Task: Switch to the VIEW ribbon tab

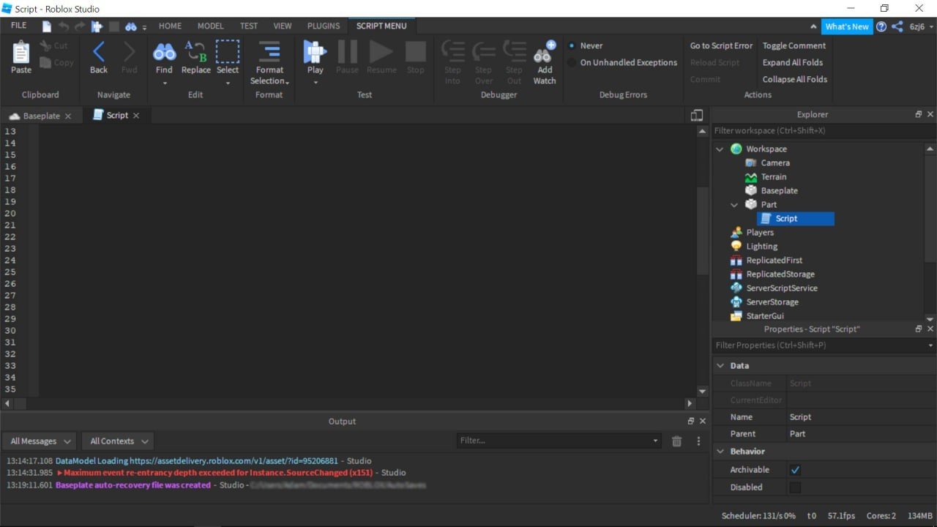Action: pos(283,26)
